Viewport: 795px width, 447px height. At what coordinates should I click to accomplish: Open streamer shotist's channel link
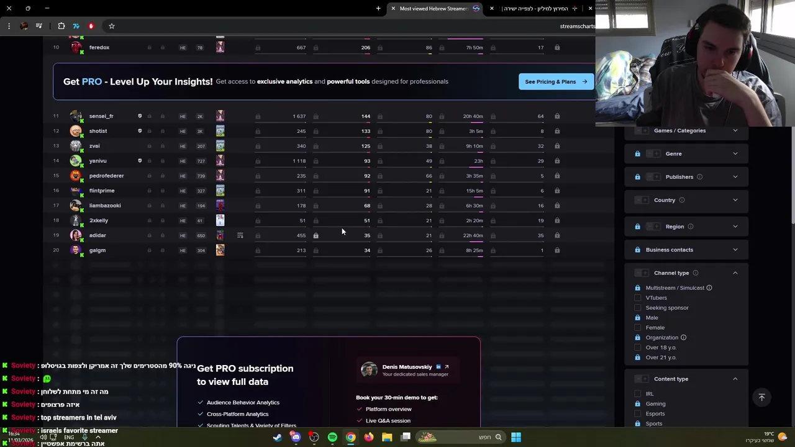coord(98,131)
